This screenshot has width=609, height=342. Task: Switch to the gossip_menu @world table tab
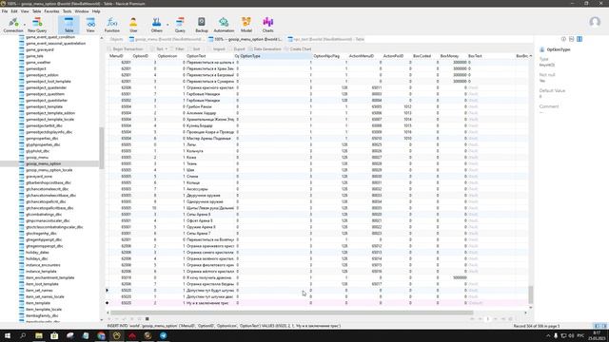tap(167, 39)
